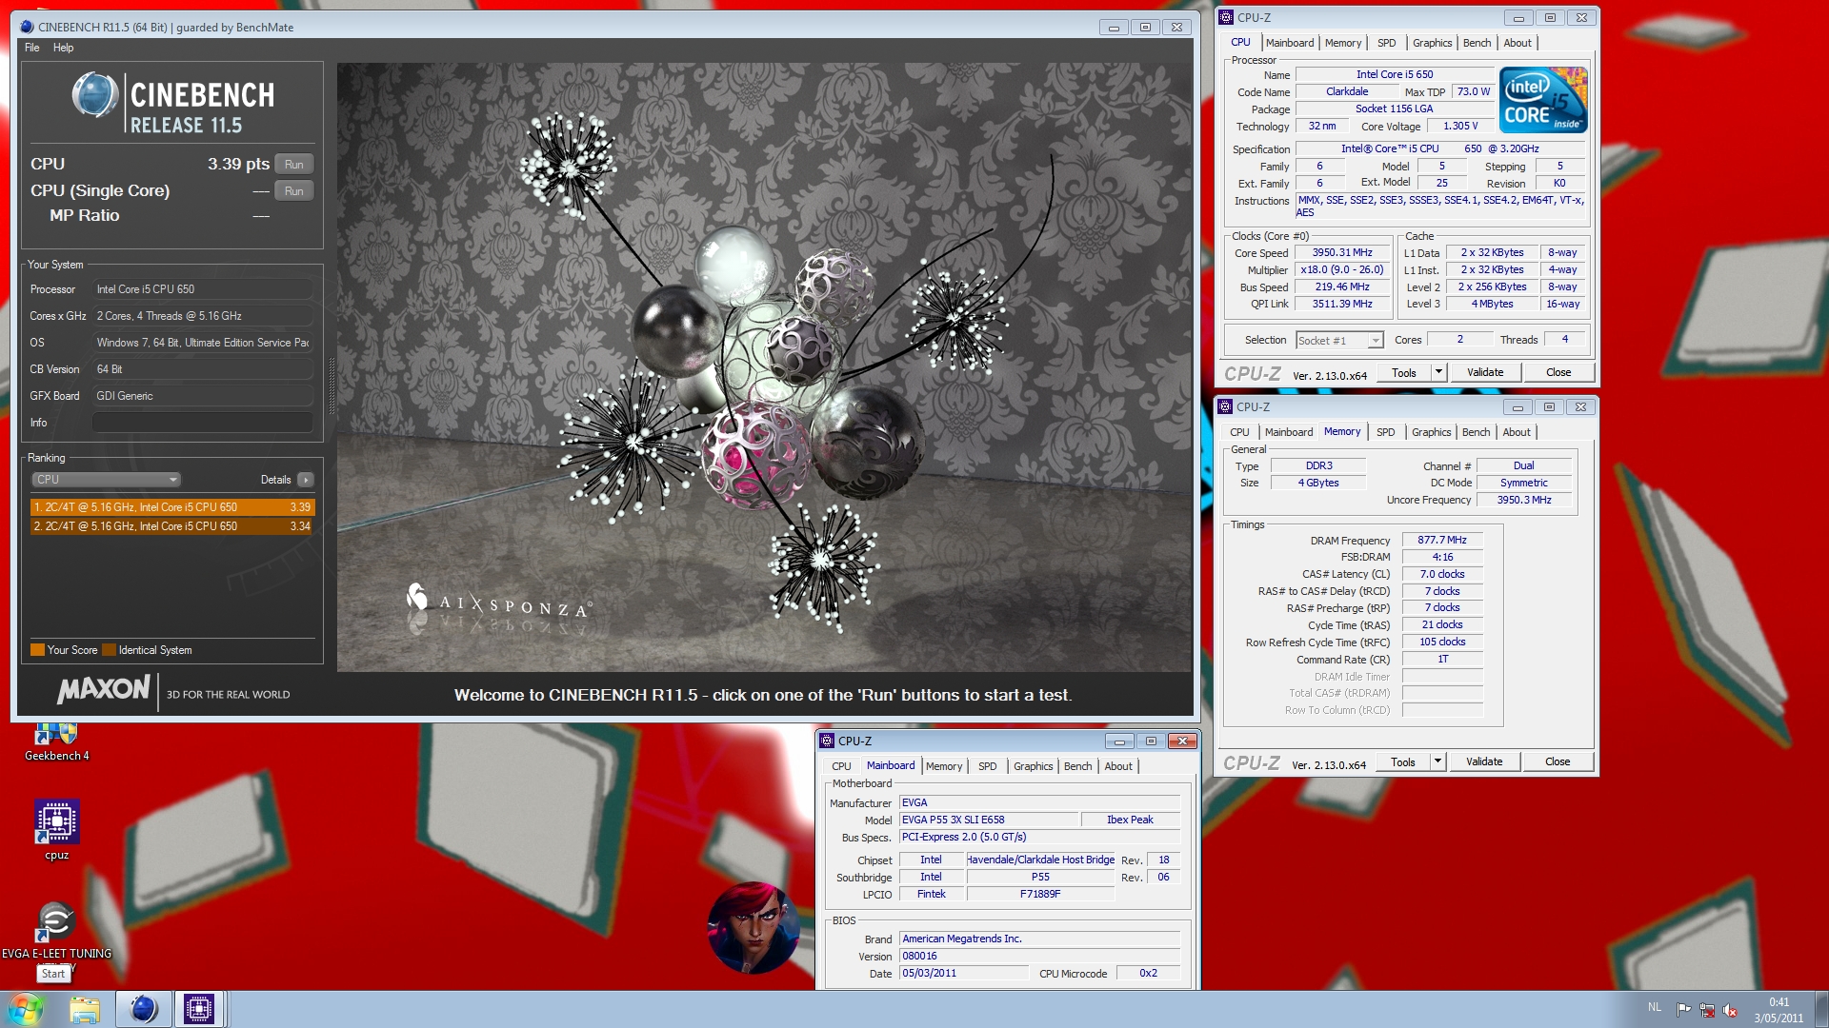Click the network tray icon
1829x1028 pixels.
click(x=1707, y=1010)
